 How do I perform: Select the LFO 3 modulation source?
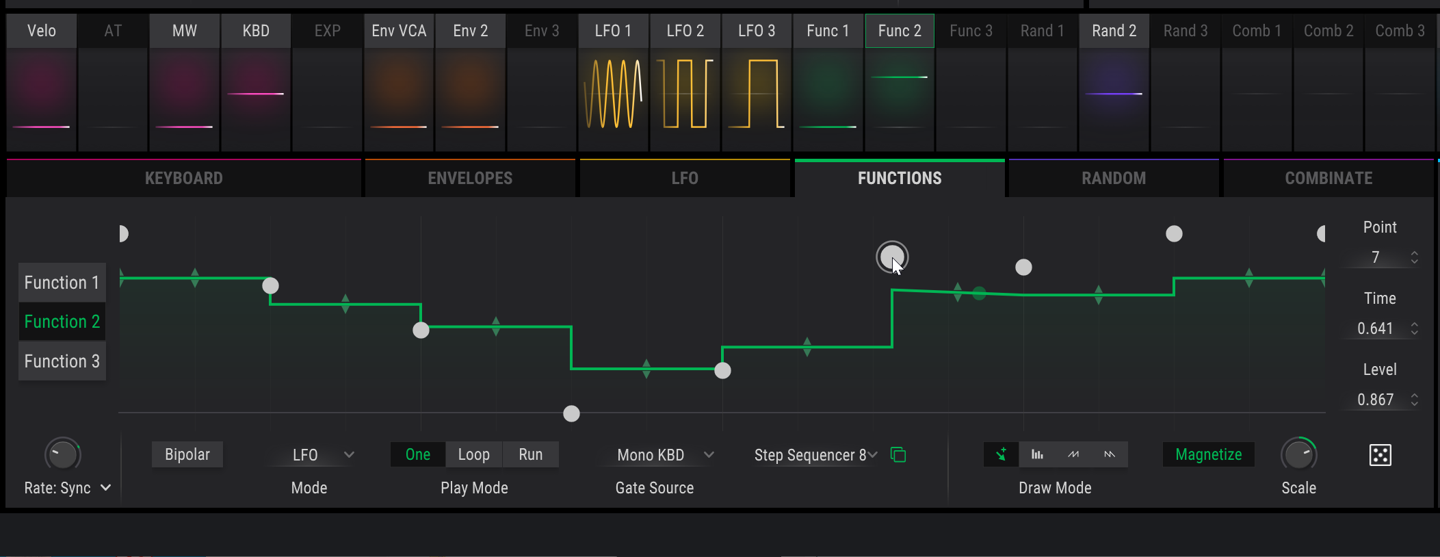click(x=756, y=82)
